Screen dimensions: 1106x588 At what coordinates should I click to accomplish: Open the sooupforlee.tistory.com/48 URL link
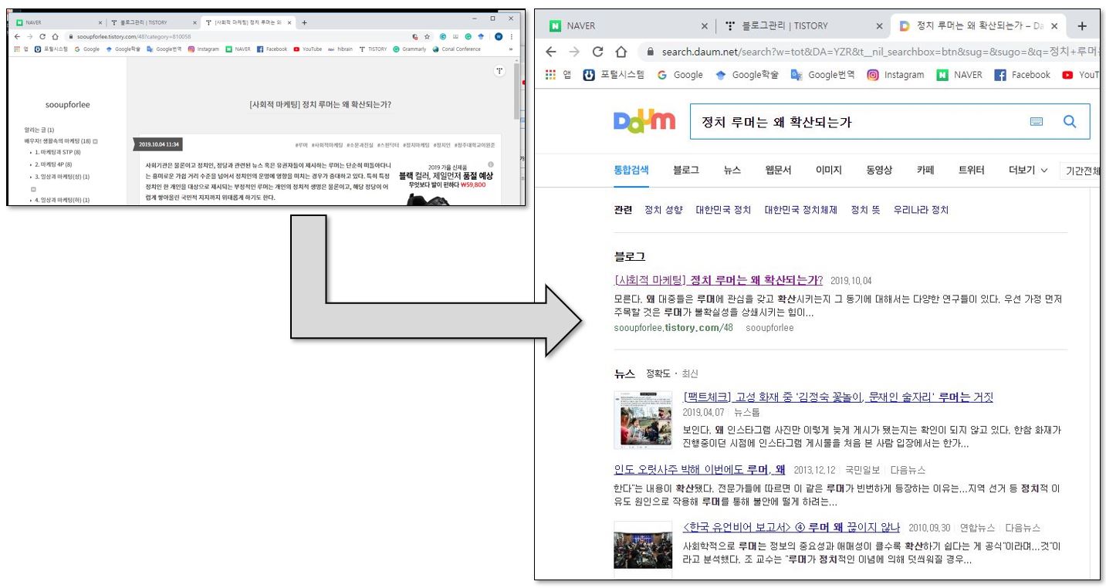[673, 328]
